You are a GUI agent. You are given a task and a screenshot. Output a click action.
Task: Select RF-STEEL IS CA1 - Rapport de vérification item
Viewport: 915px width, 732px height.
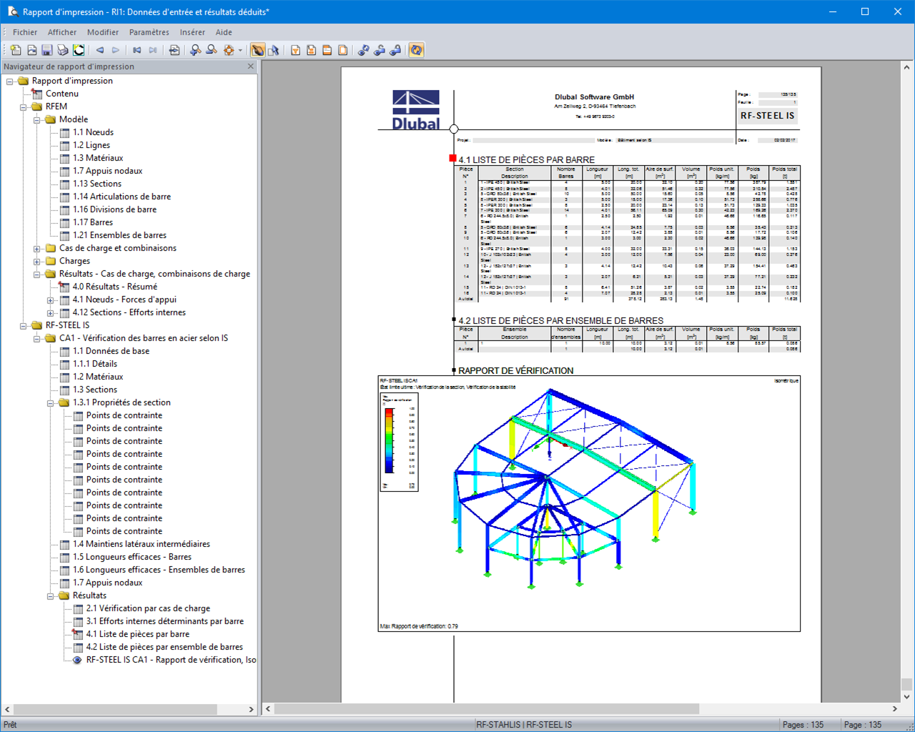click(171, 660)
